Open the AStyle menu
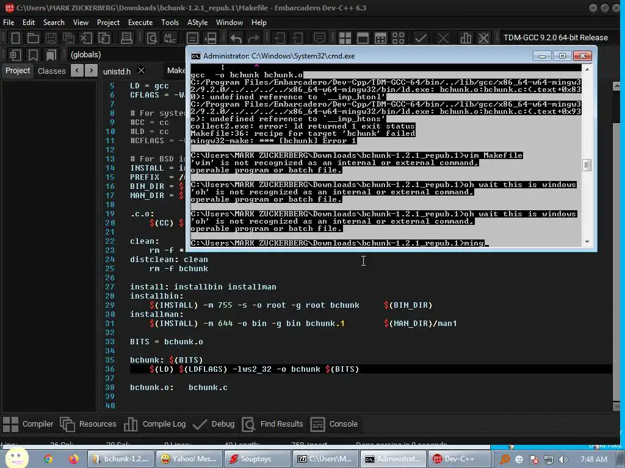 (197, 23)
